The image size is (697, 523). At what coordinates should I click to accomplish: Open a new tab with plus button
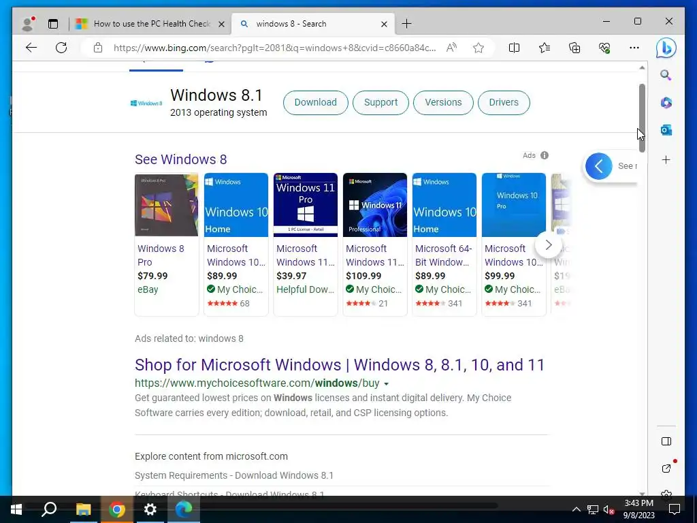coord(406,24)
